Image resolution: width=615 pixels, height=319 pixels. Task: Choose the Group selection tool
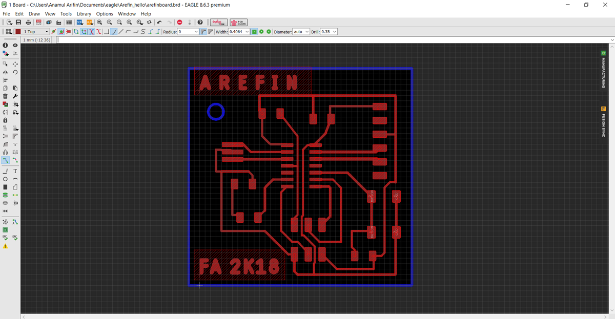[x=5, y=64]
